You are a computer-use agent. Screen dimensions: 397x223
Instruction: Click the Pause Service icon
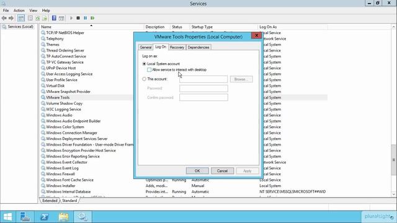pyautogui.click(x=86, y=18)
